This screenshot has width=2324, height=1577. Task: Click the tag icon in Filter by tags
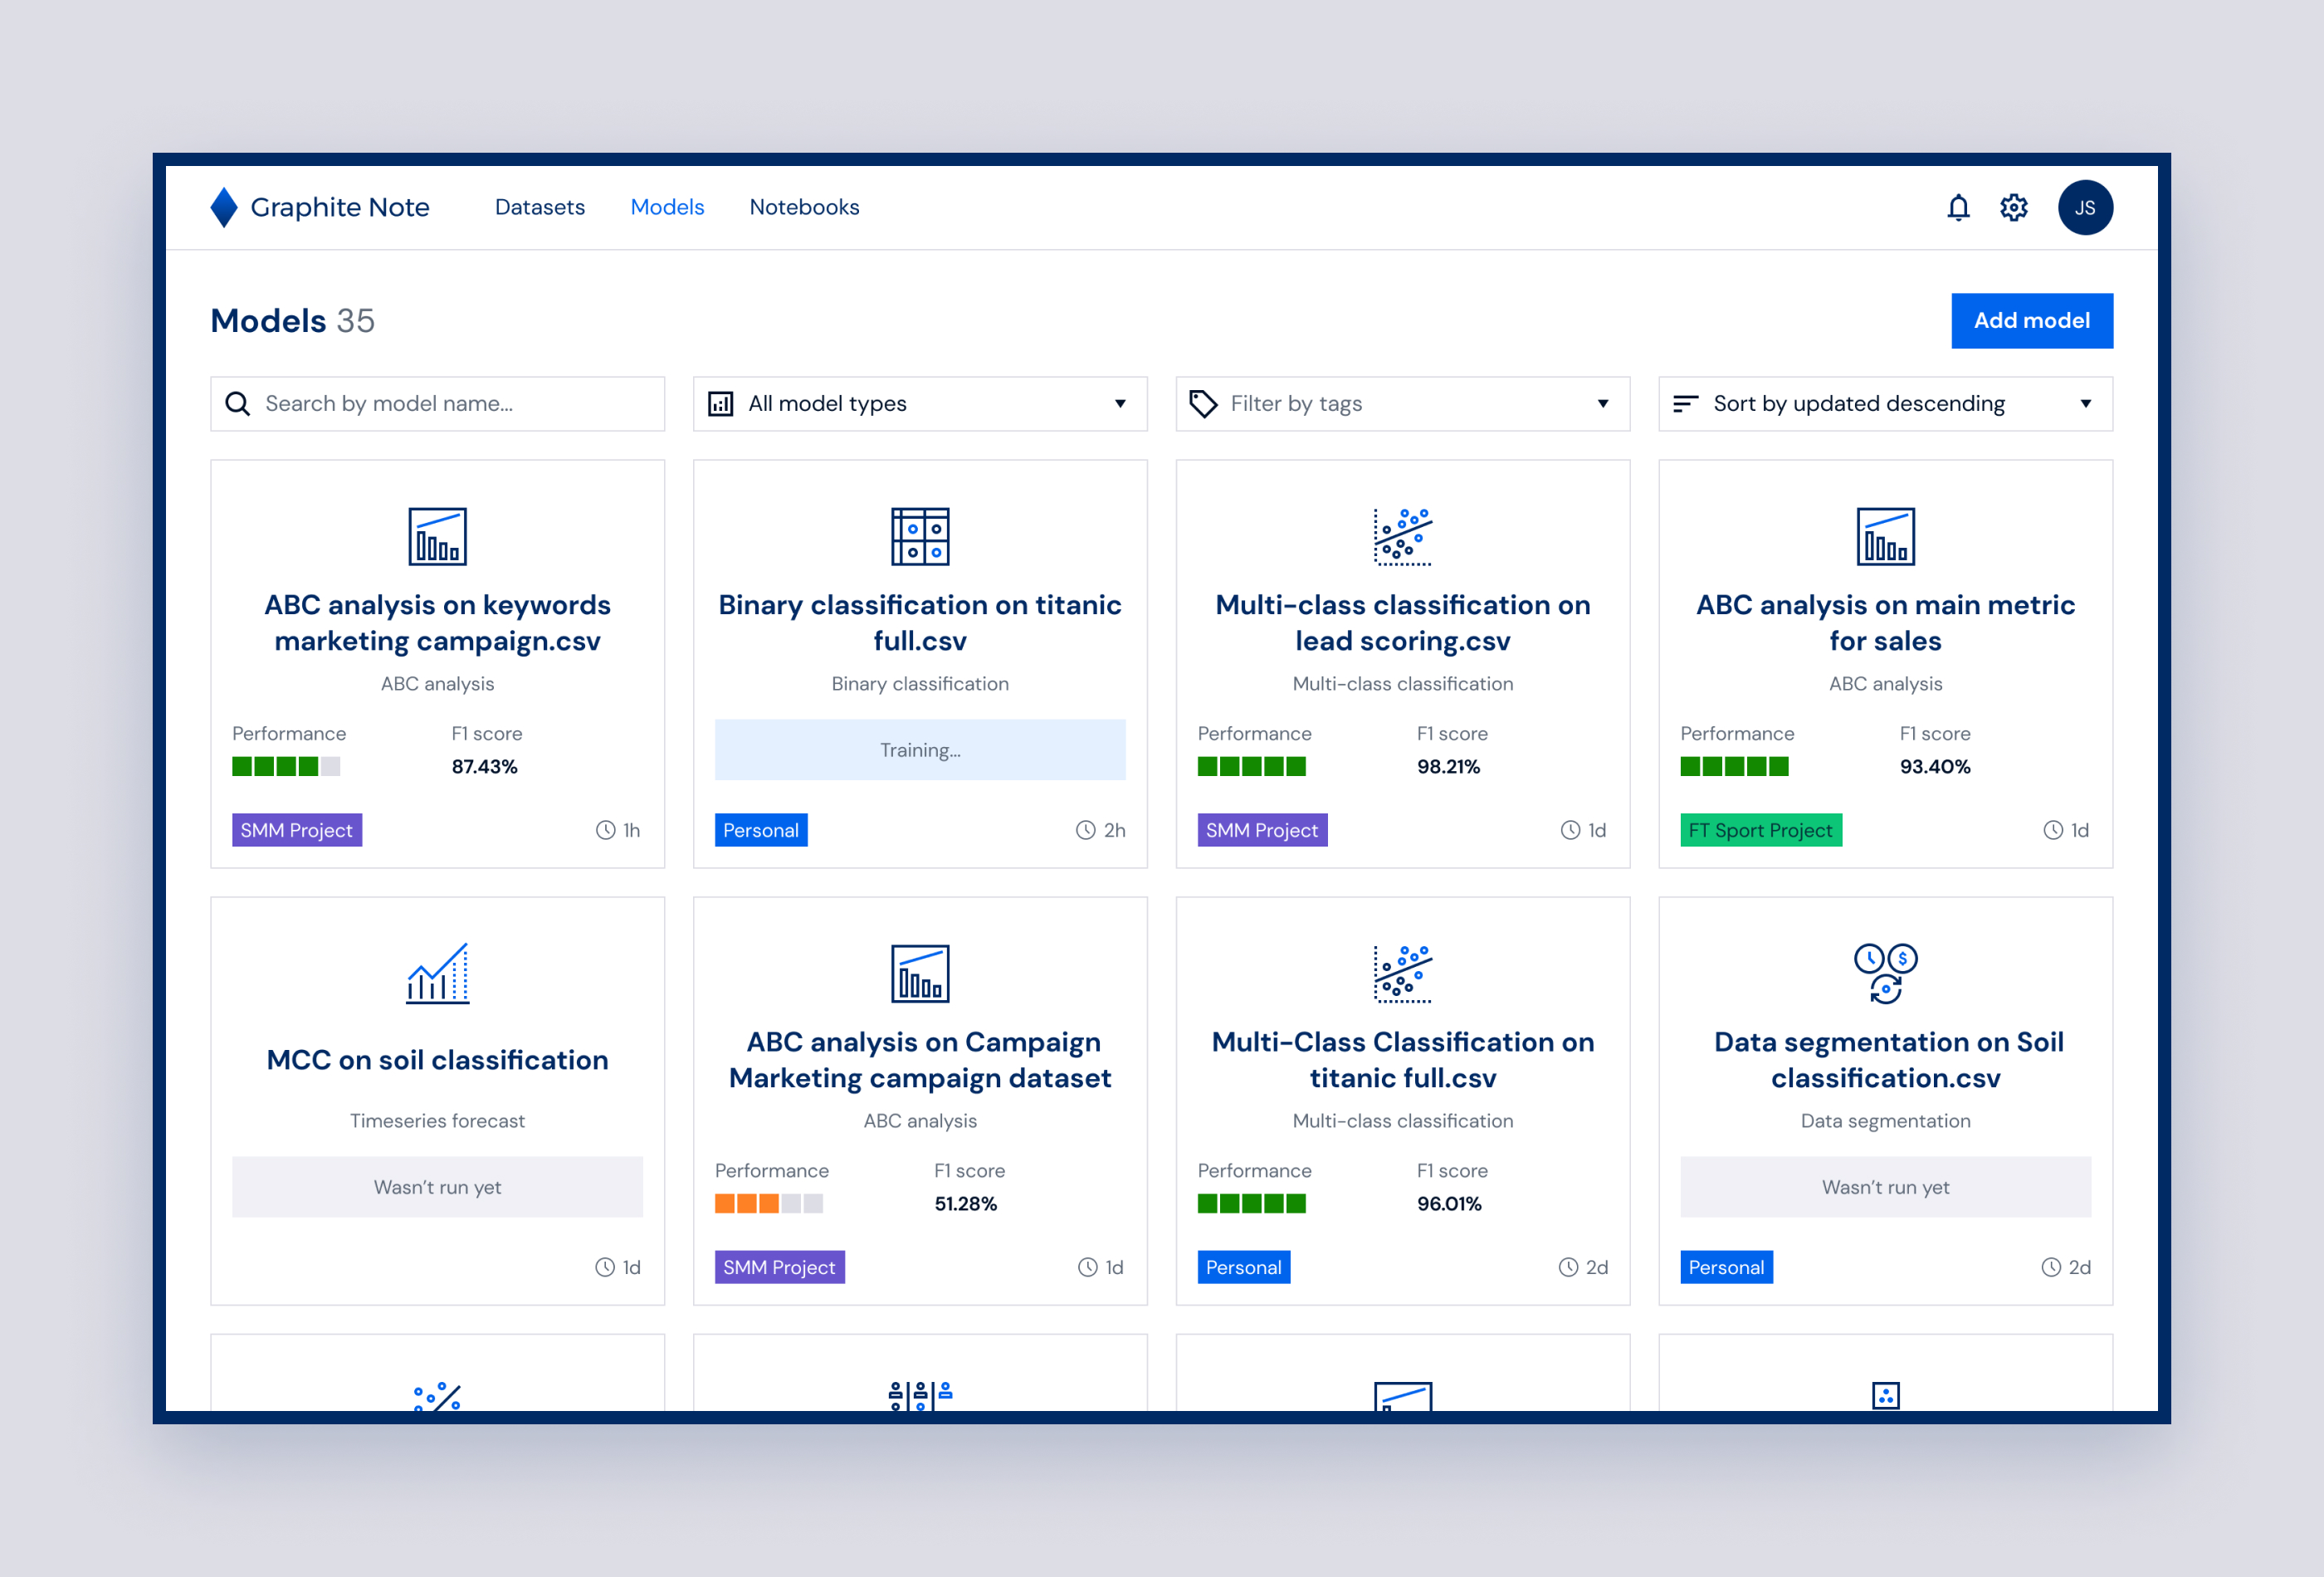coord(1203,404)
